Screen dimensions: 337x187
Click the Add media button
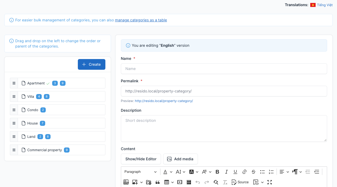click(181, 159)
